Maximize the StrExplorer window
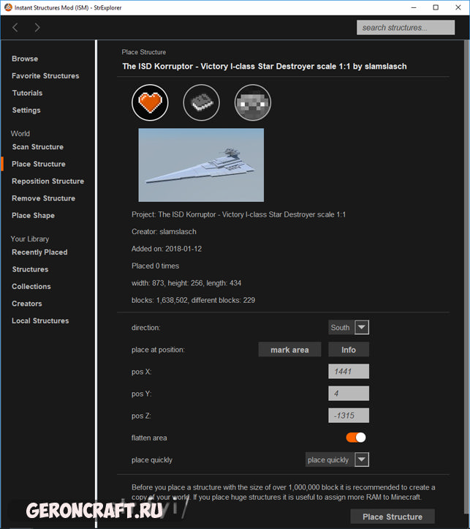470x529 pixels. 436,7
